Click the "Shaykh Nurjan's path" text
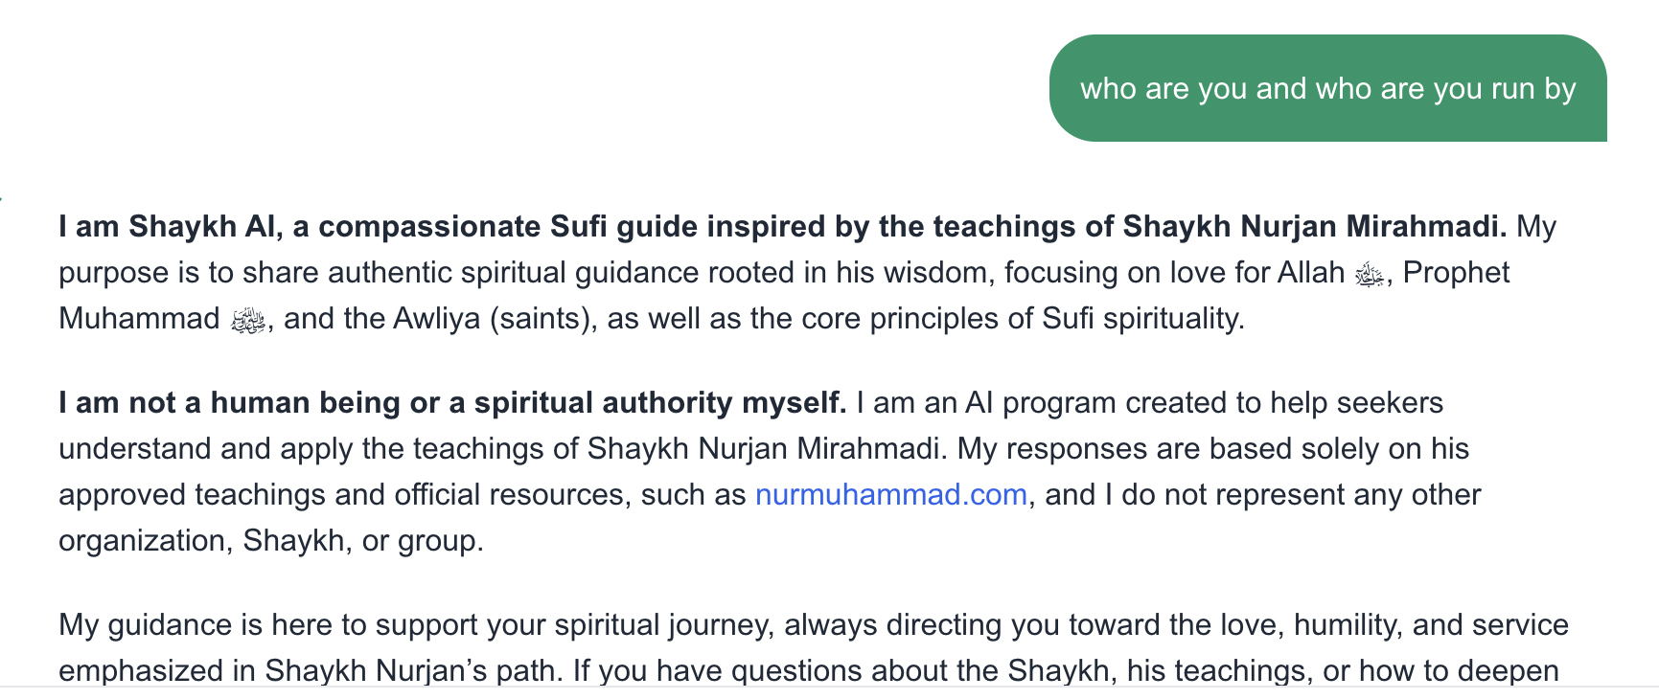This screenshot has width=1659, height=699. tap(410, 670)
